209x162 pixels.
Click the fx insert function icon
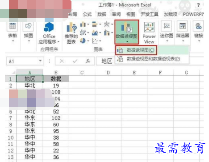click(88, 61)
